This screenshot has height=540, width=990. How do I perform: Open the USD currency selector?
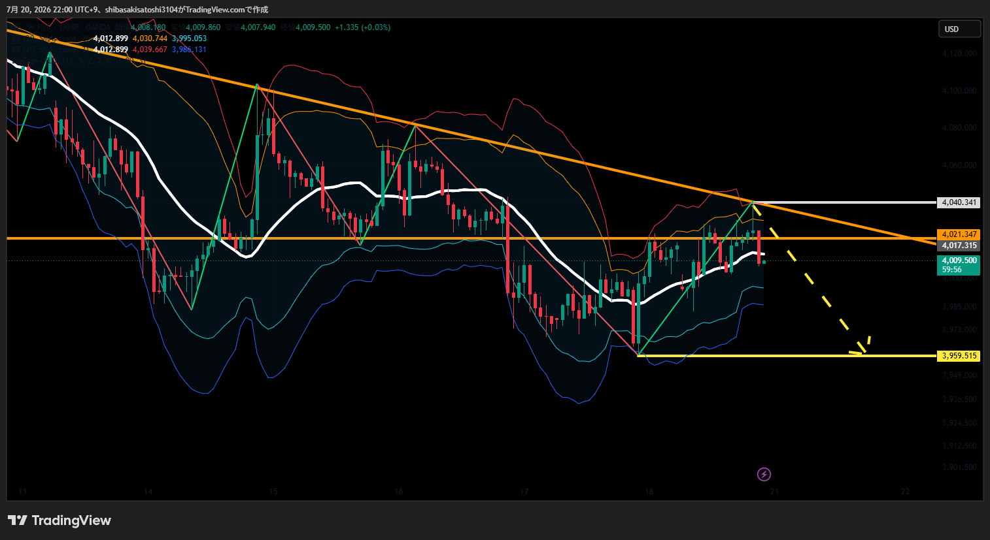(960, 29)
